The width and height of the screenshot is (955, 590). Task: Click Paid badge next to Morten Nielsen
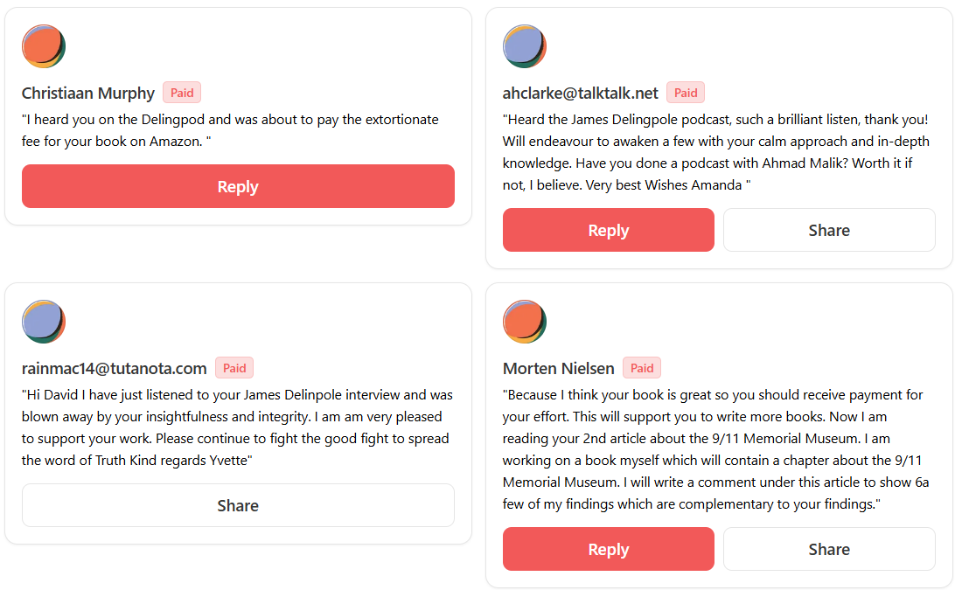(642, 368)
